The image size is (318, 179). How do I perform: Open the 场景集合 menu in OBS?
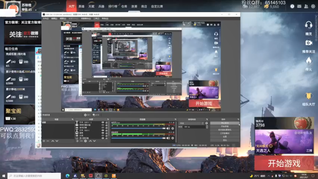tap(86, 18)
